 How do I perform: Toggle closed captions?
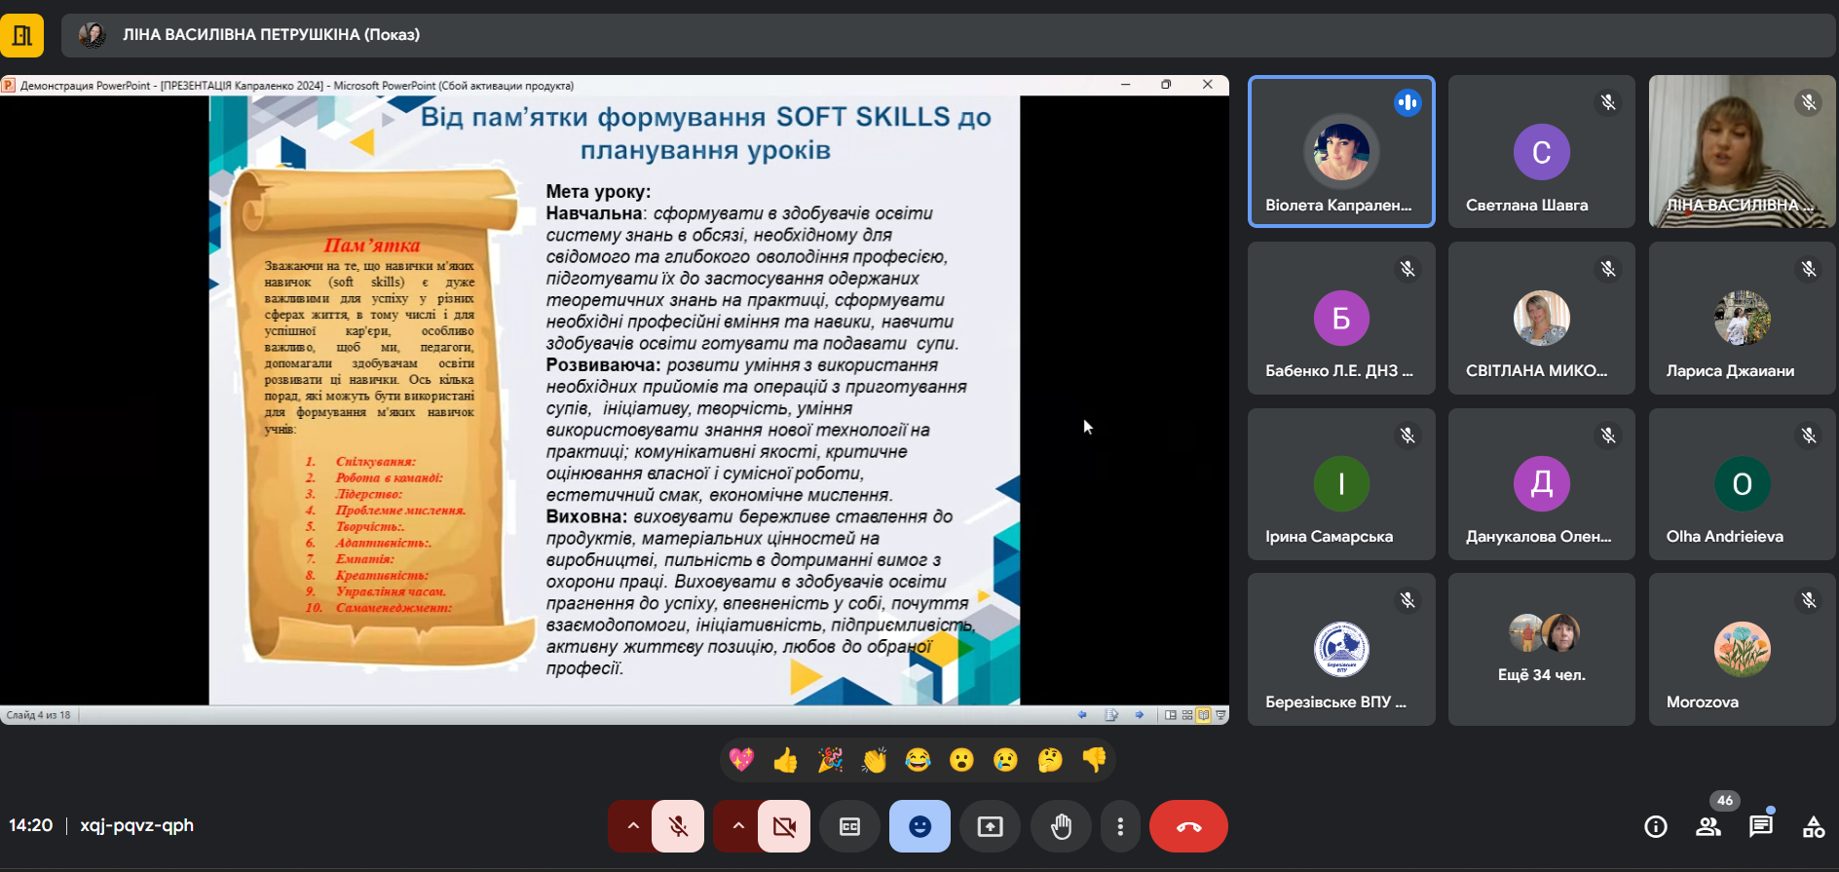(x=849, y=826)
